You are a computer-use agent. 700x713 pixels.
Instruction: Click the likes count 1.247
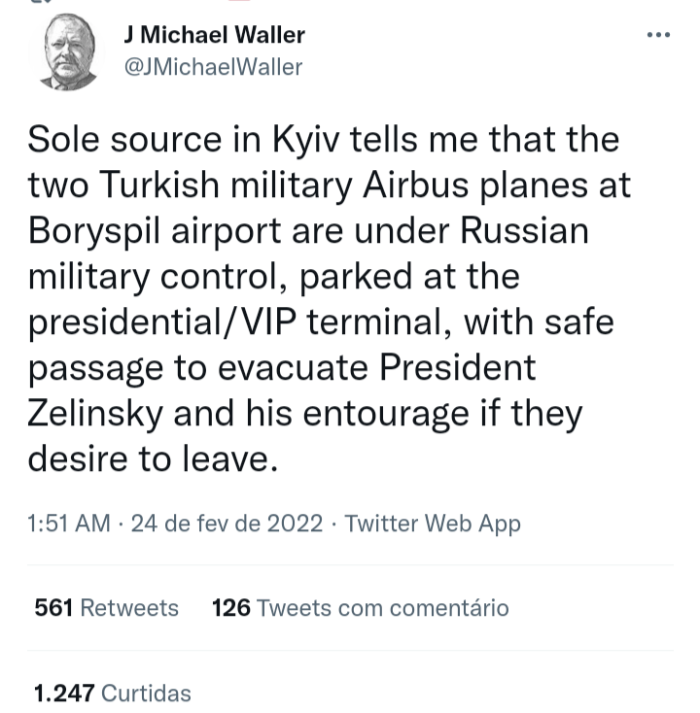point(64,693)
